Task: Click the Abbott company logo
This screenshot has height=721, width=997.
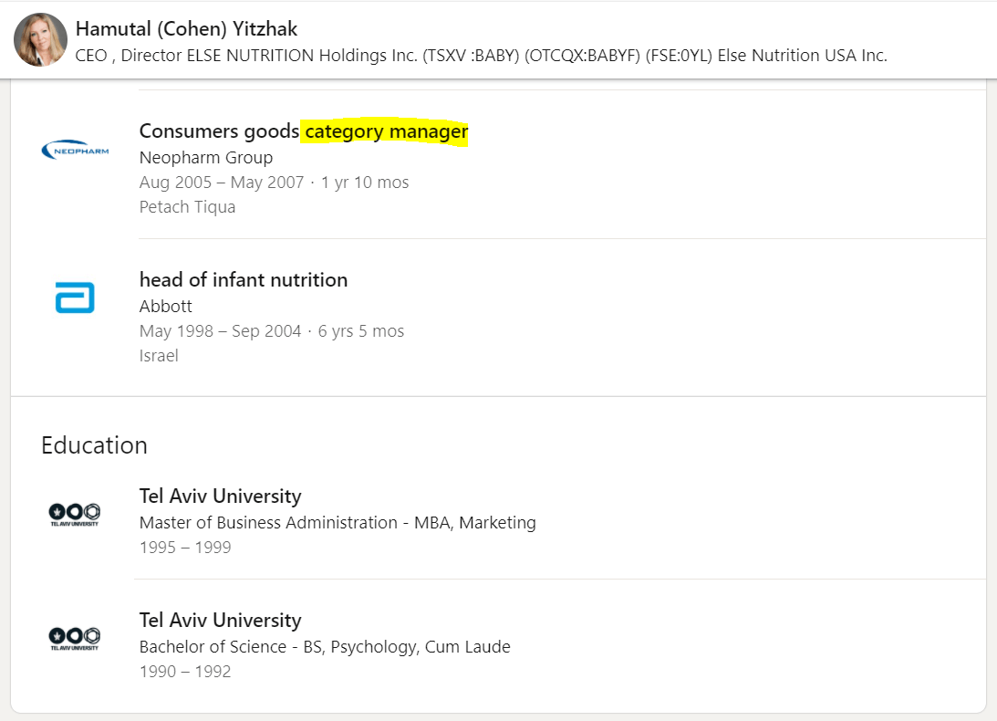Action: point(75,298)
